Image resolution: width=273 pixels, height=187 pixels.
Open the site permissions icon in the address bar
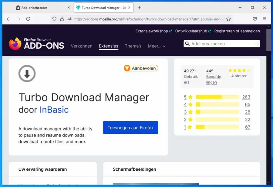(x=69, y=19)
